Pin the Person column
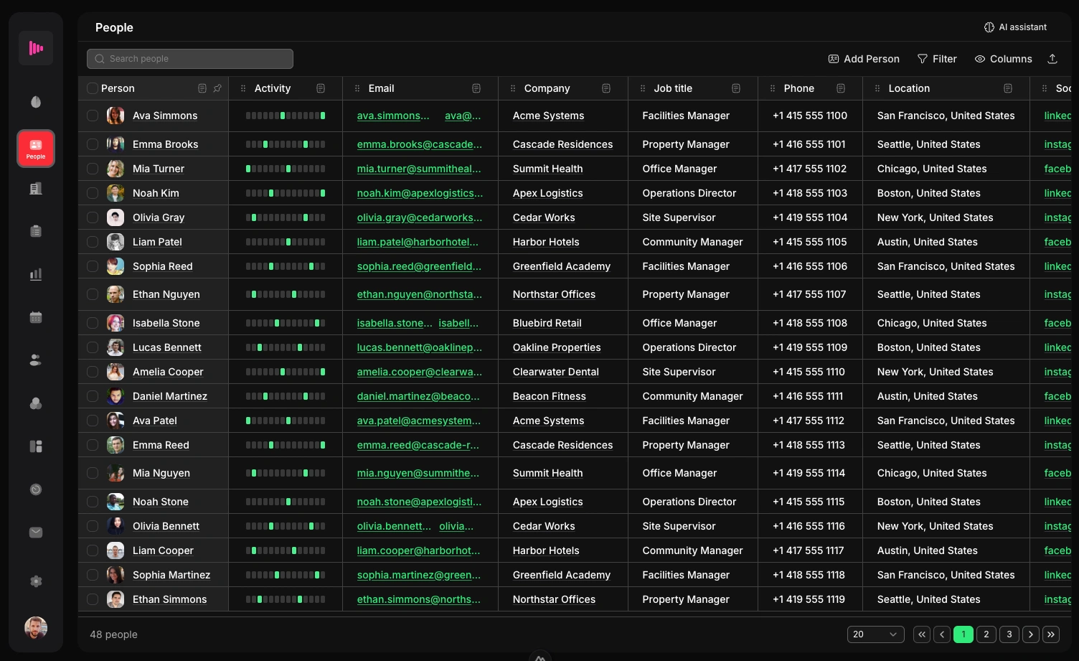 pyautogui.click(x=217, y=88)
